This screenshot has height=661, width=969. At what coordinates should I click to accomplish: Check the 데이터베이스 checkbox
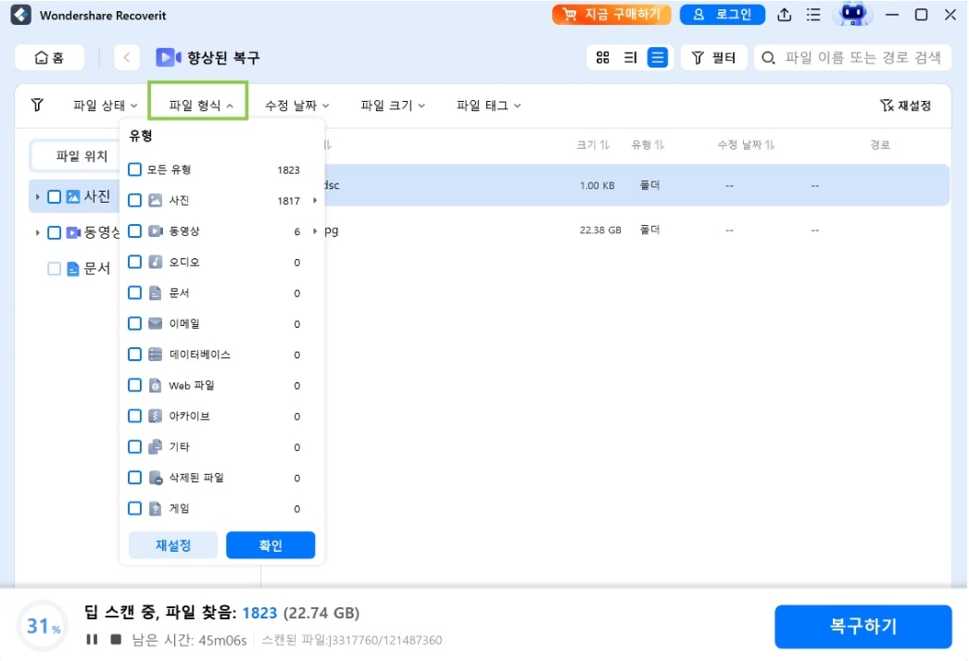134,354
